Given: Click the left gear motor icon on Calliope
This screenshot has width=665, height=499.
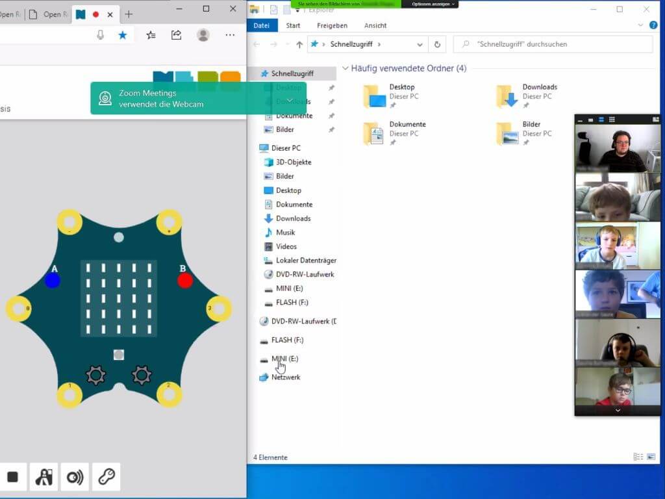Looking at the screenshot, I should pos(96,375).
